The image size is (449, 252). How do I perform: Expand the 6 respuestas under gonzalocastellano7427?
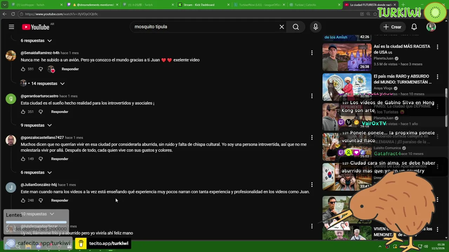pos(36,173)
